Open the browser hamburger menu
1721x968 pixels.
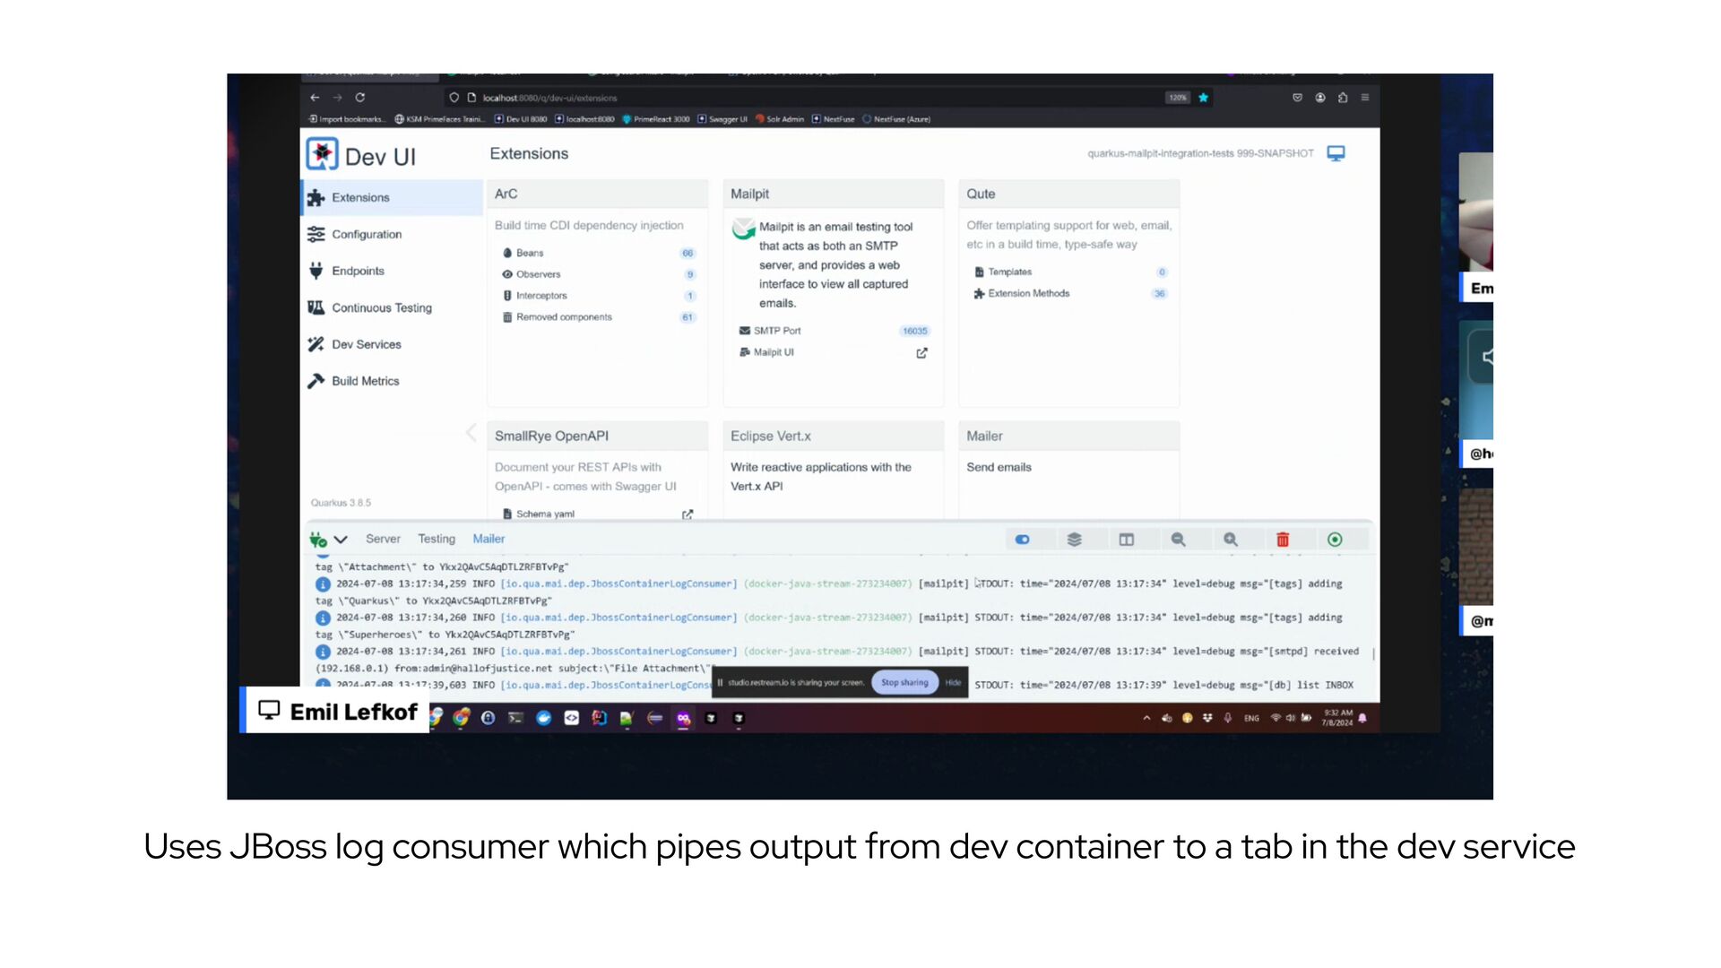coord(1365,98)
